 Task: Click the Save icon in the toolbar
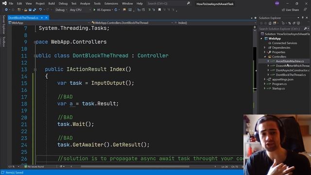coord(30,10)
